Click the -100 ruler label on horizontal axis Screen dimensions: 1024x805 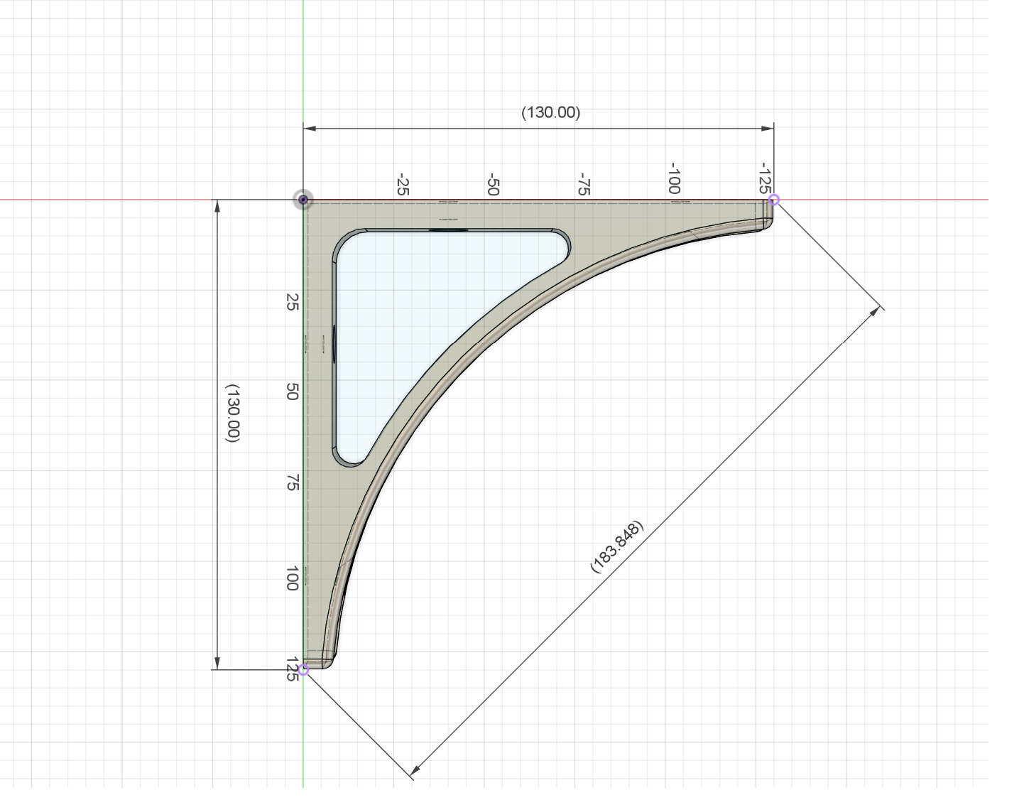[x=675, y=178]
